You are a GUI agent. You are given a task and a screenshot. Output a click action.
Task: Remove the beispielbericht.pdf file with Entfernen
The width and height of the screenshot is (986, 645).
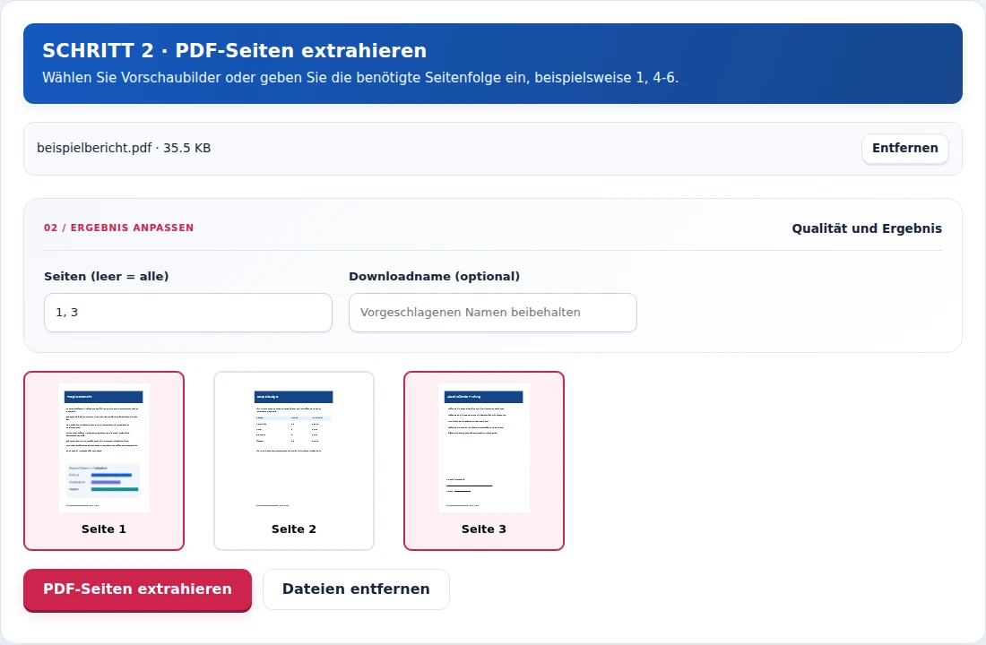(x=905, y=149)
